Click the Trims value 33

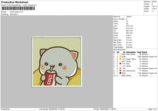(x=127, y=24)
